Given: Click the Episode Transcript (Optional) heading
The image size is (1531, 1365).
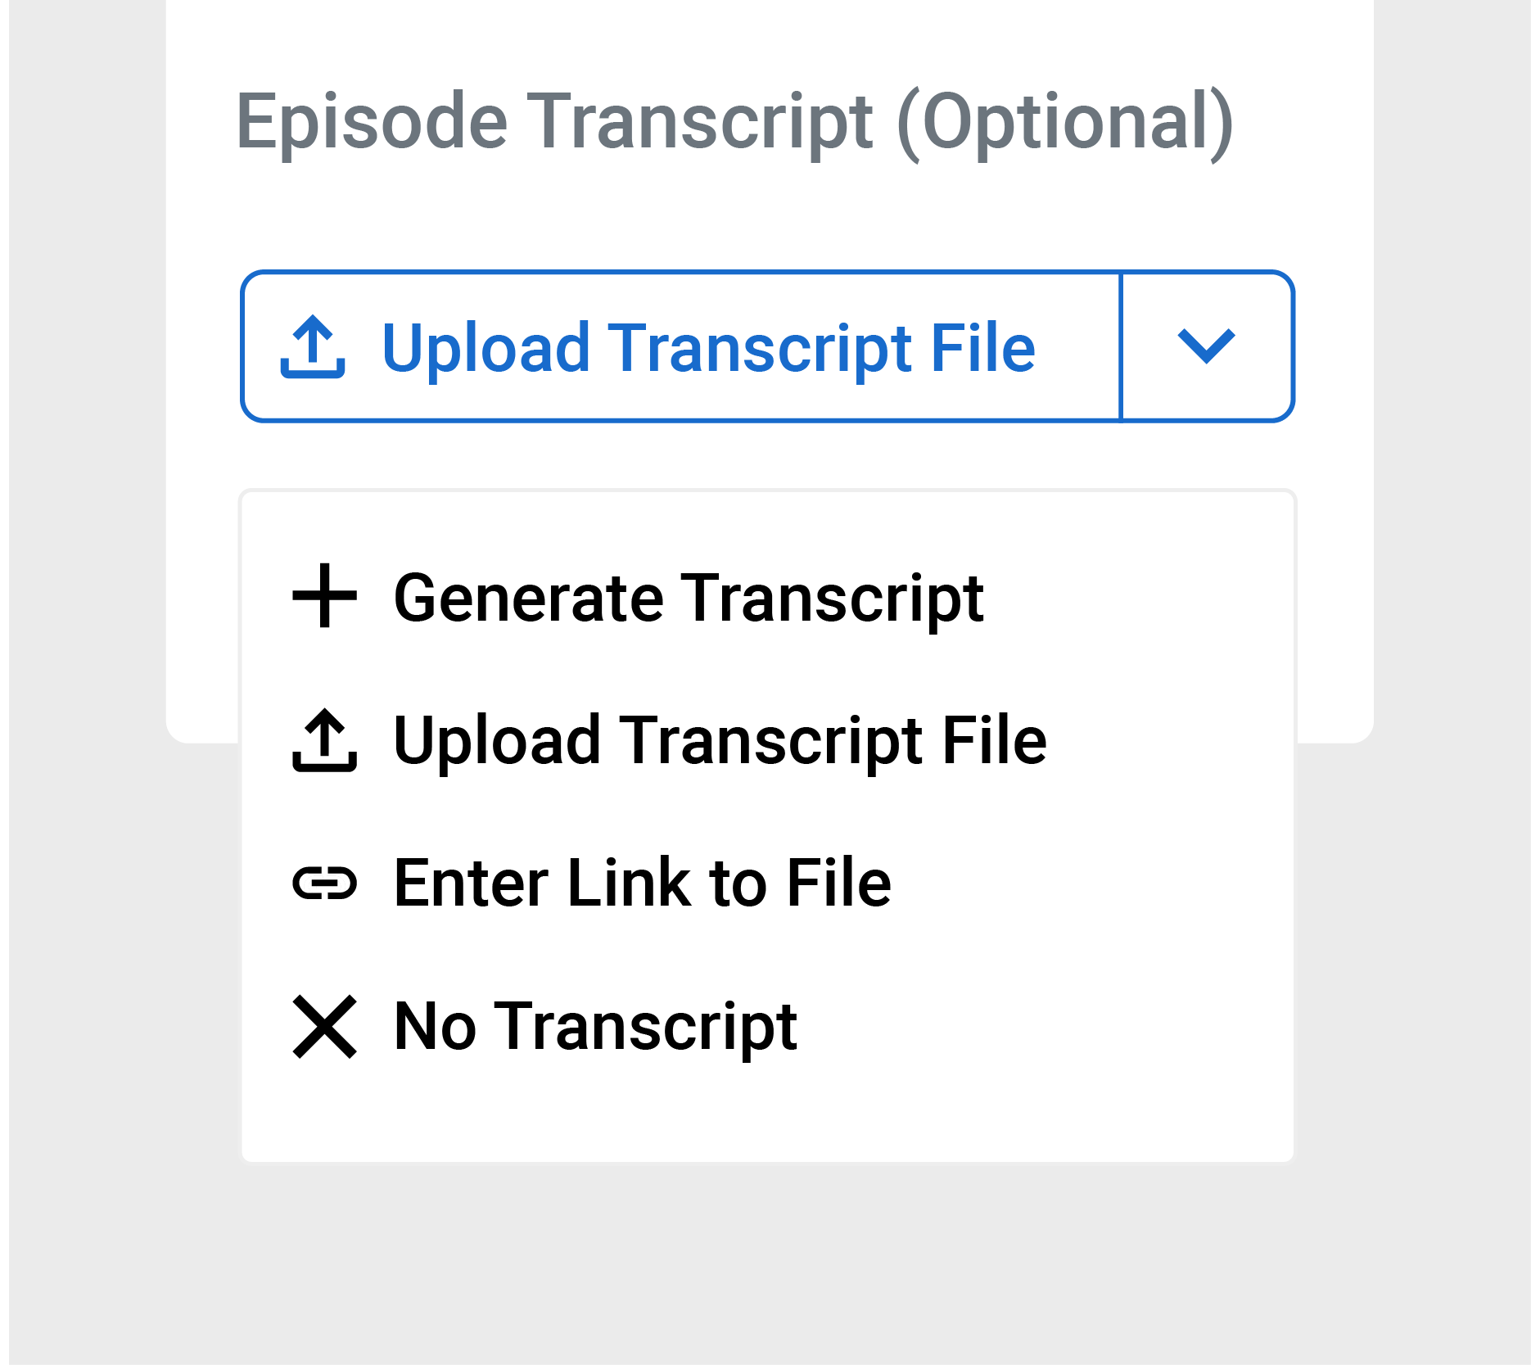Looking at the screenshot, I should (x=734, y=123).
